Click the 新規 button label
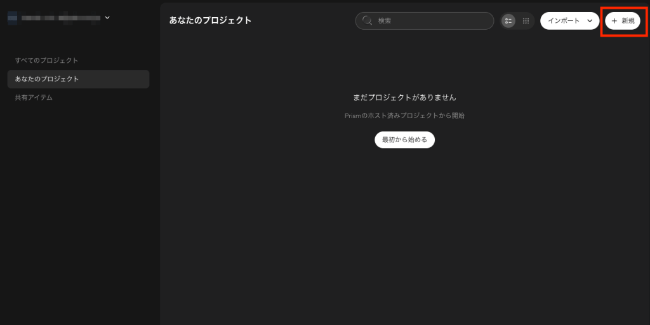This screenshot has width=650, height=325. [x=628, y=21]
